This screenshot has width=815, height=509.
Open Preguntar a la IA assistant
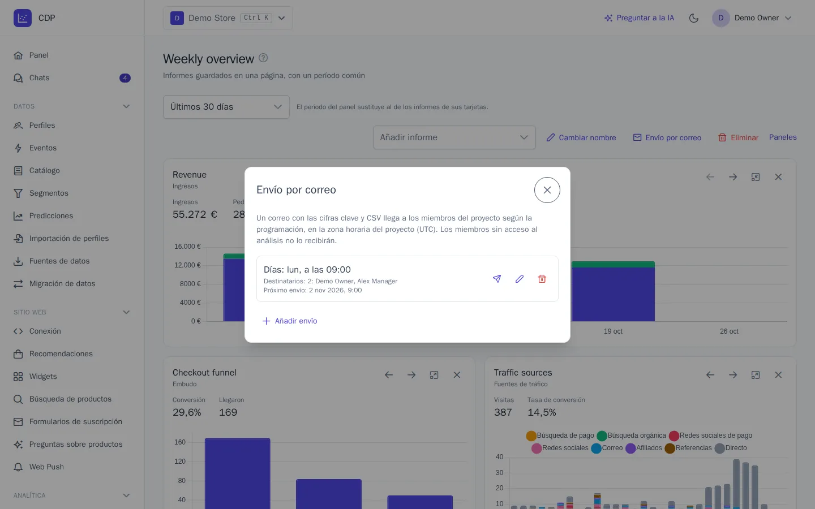pos(639,18)
